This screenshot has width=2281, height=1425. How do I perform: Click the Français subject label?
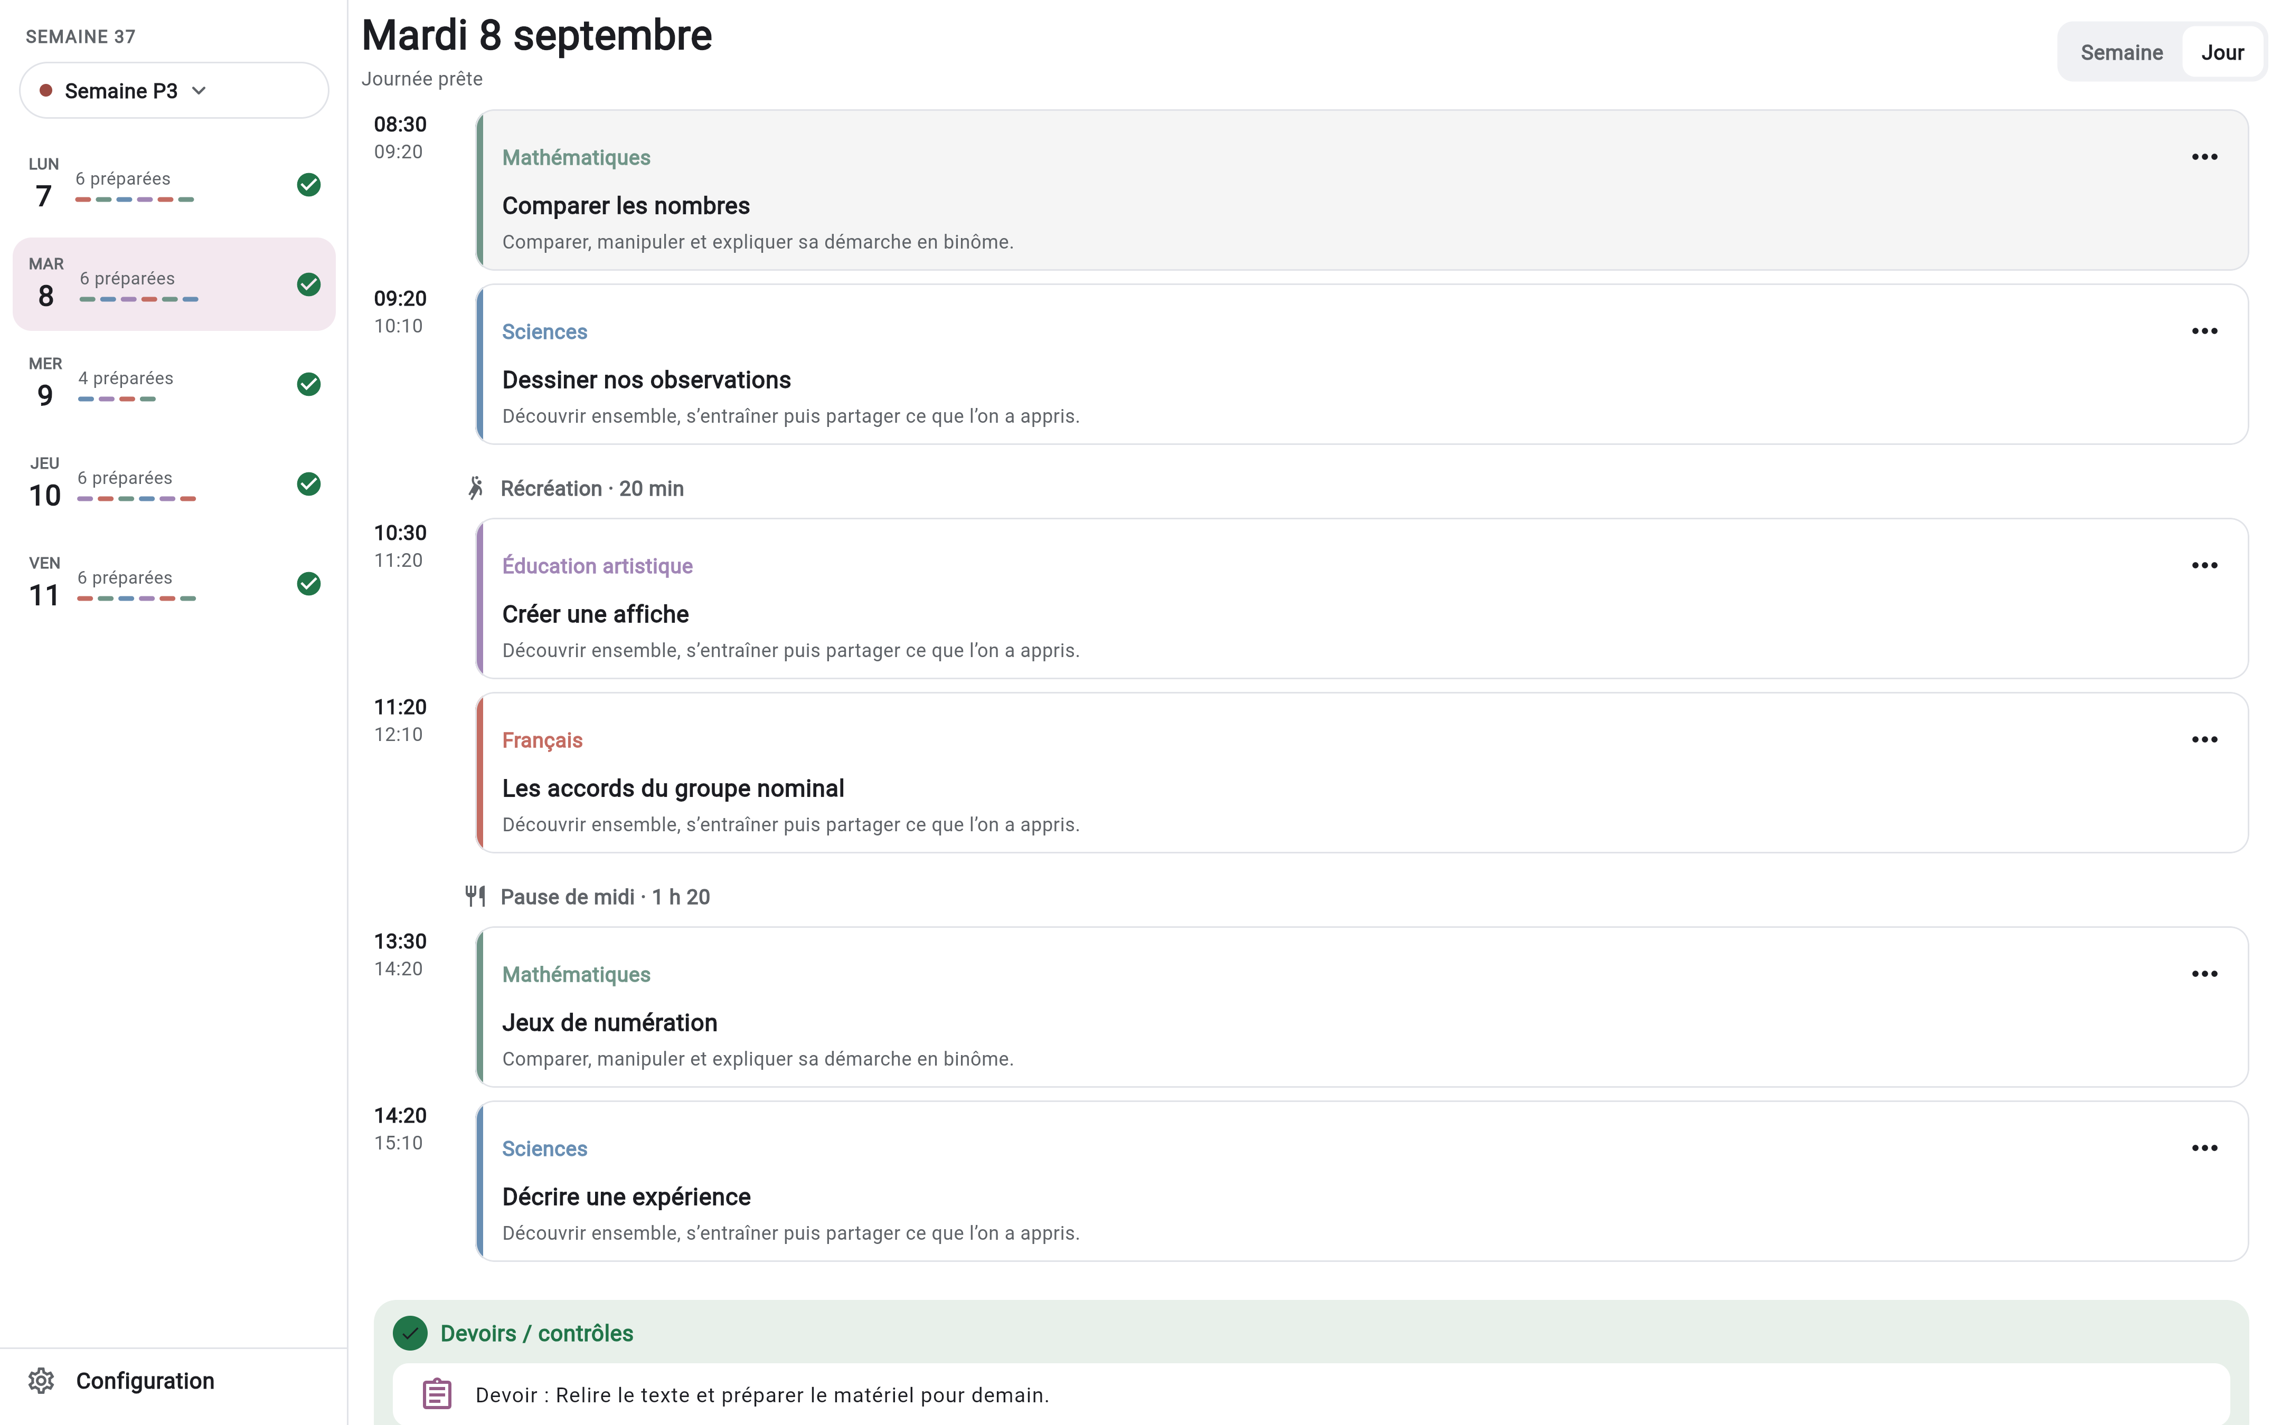tap(542, 740)
